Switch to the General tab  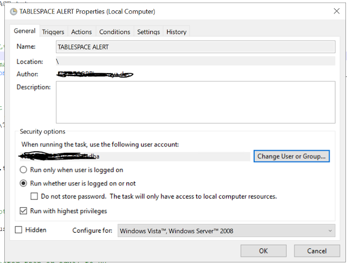click(x=25, y=31)
